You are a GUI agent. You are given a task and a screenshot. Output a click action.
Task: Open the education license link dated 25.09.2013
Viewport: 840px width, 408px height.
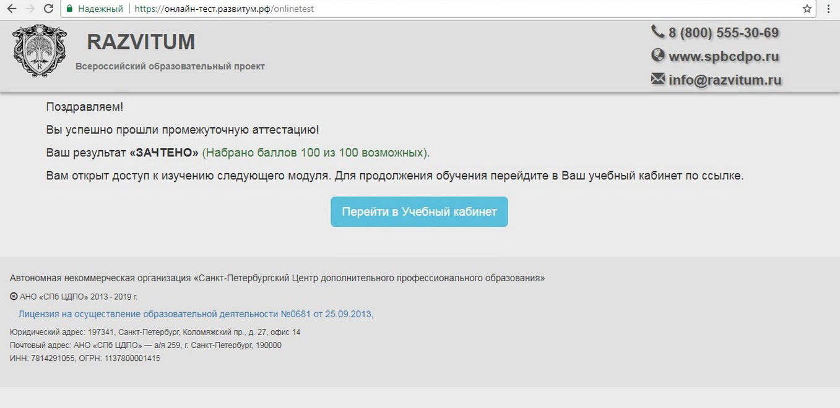tap(193, 313)
